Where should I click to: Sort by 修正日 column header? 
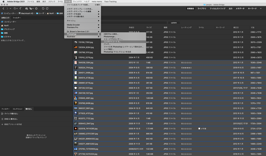(236, 27)
